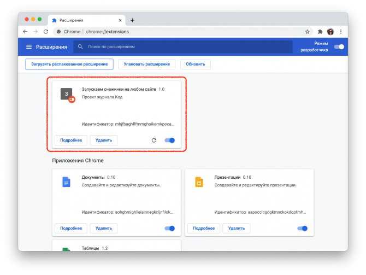The width and height of the screenshot is (366, 275).
Task: Toggle off the Документы app
Action: coord(170,229)
